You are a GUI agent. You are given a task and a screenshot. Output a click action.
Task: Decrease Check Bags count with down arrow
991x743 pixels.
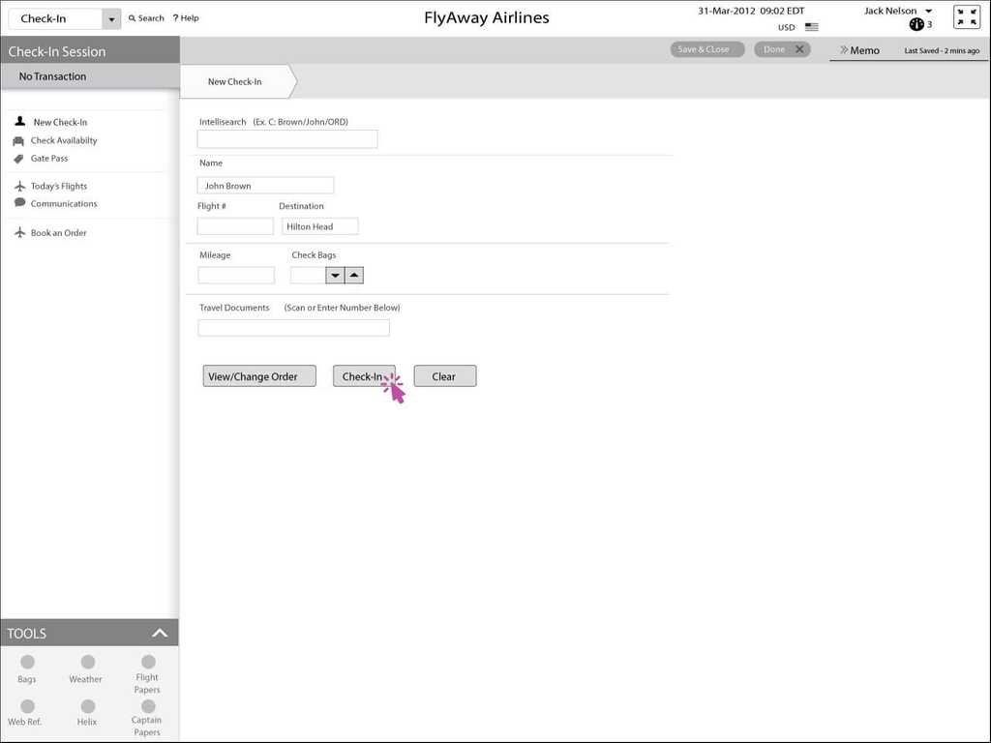coord(335,276)
